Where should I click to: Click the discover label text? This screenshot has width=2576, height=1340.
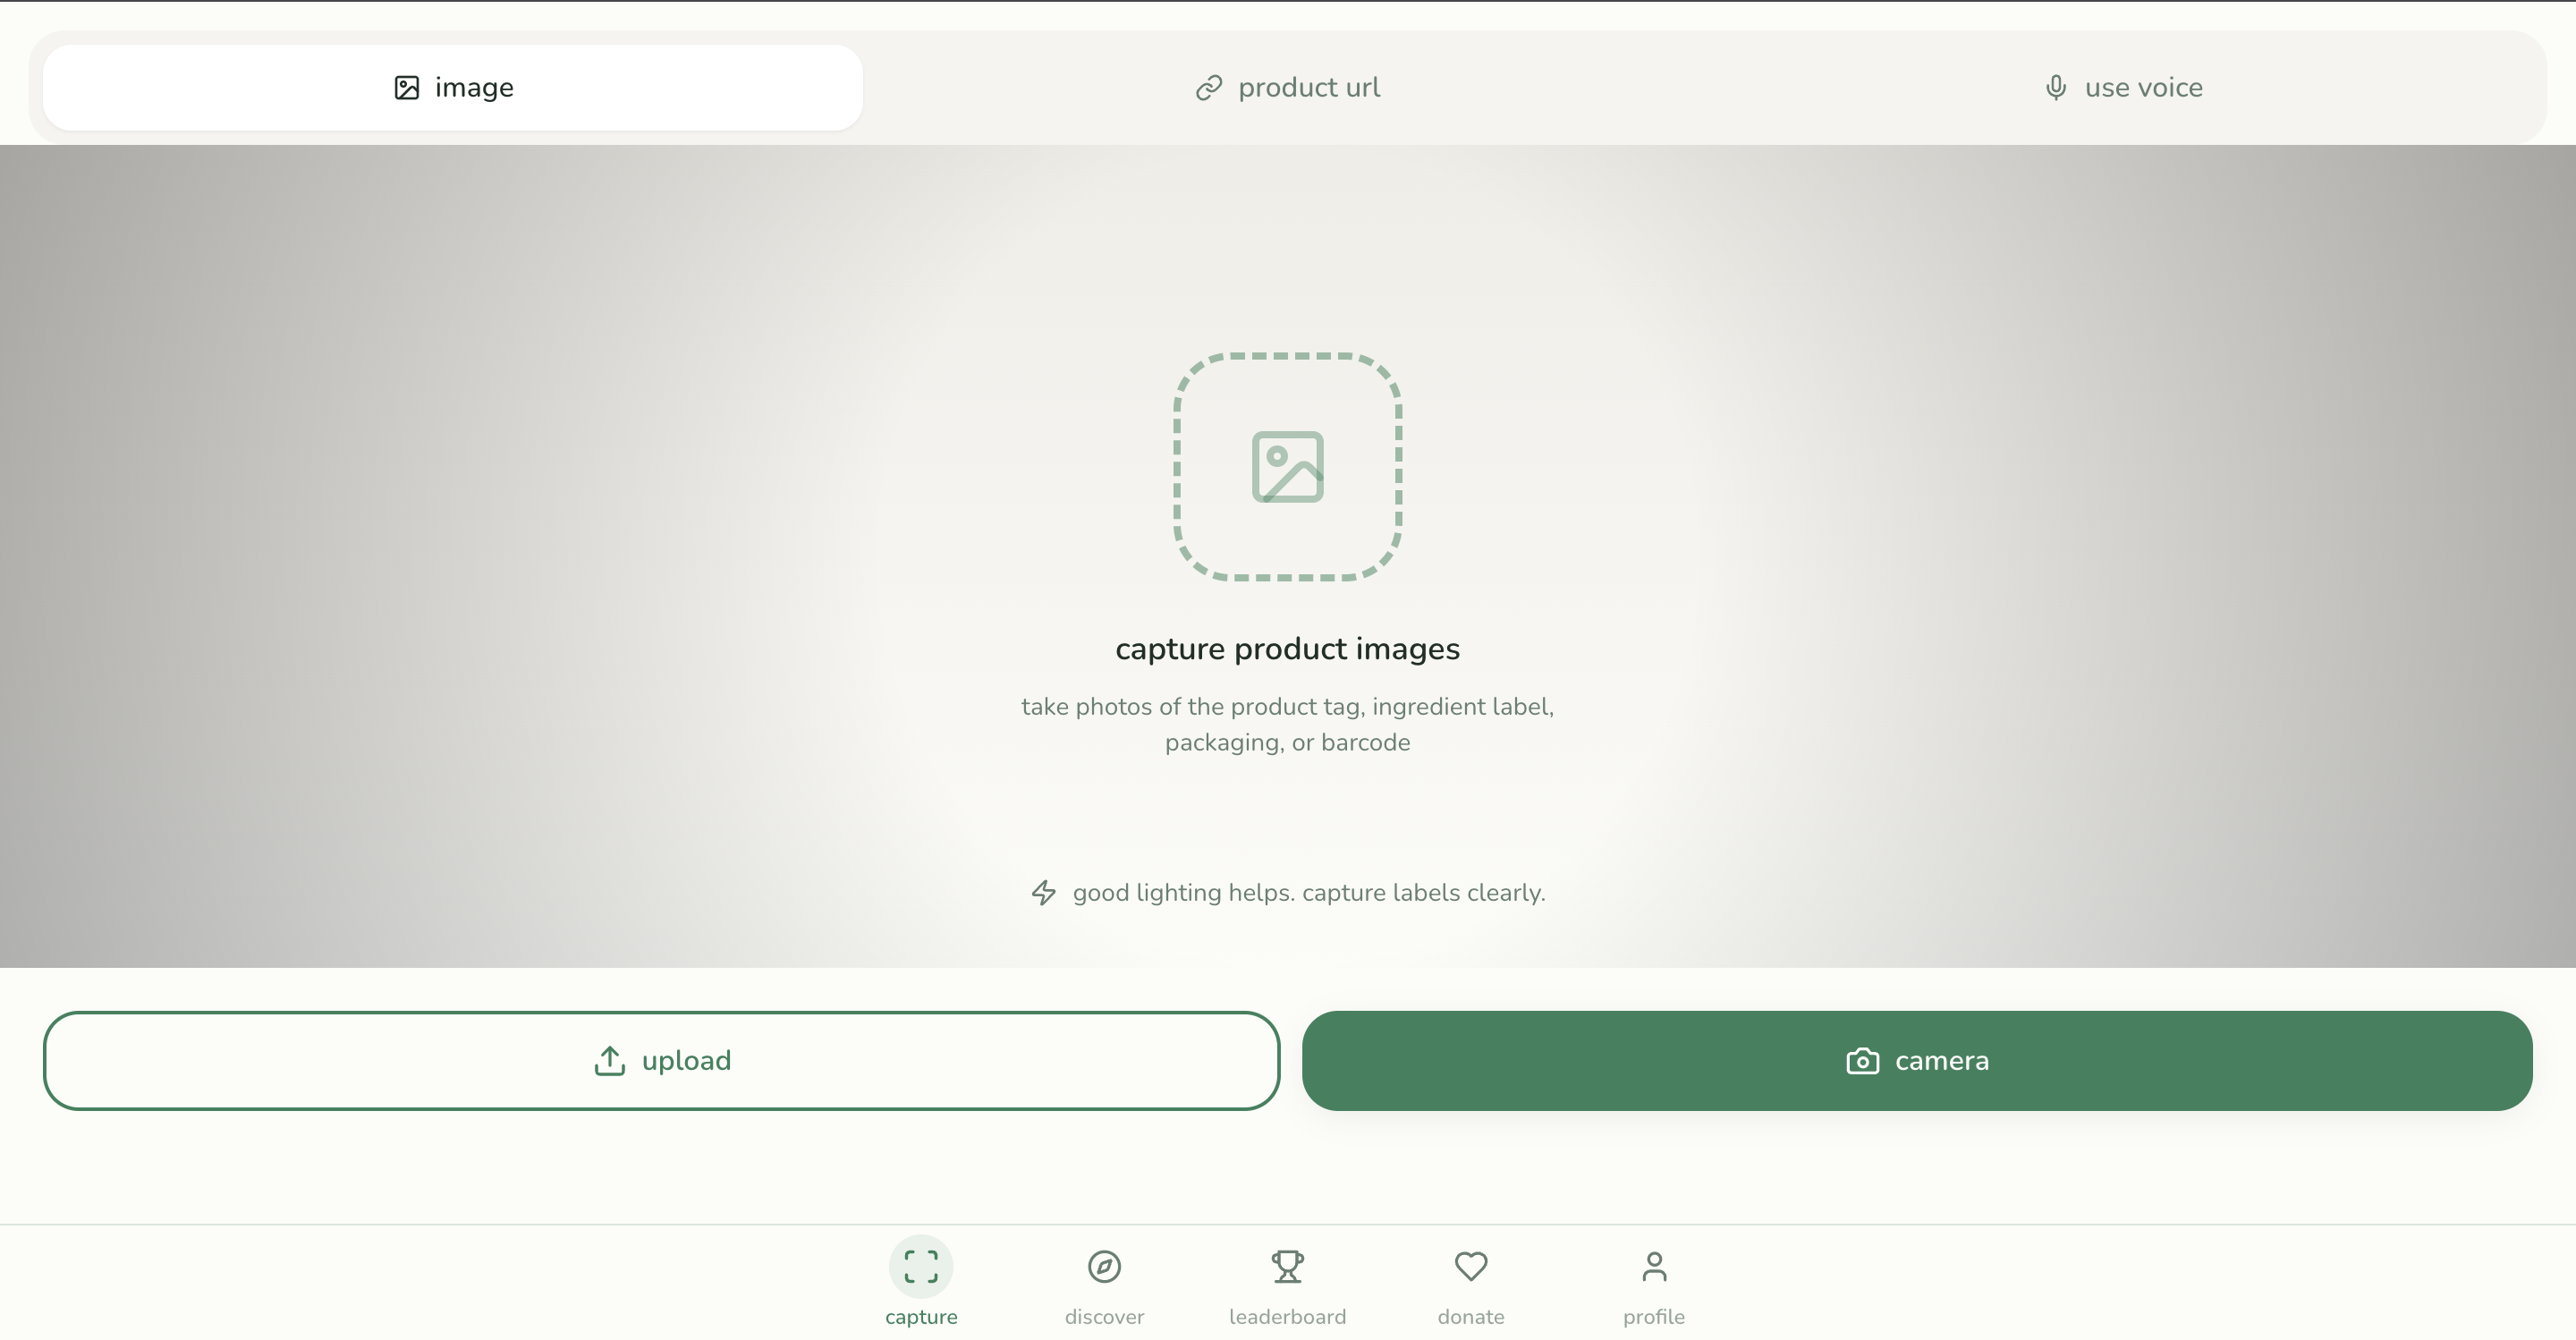(1104, 1316)
